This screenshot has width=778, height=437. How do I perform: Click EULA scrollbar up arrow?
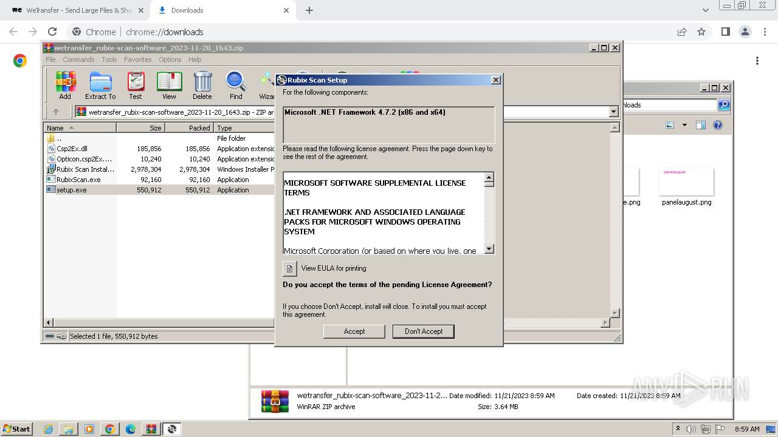489,178
